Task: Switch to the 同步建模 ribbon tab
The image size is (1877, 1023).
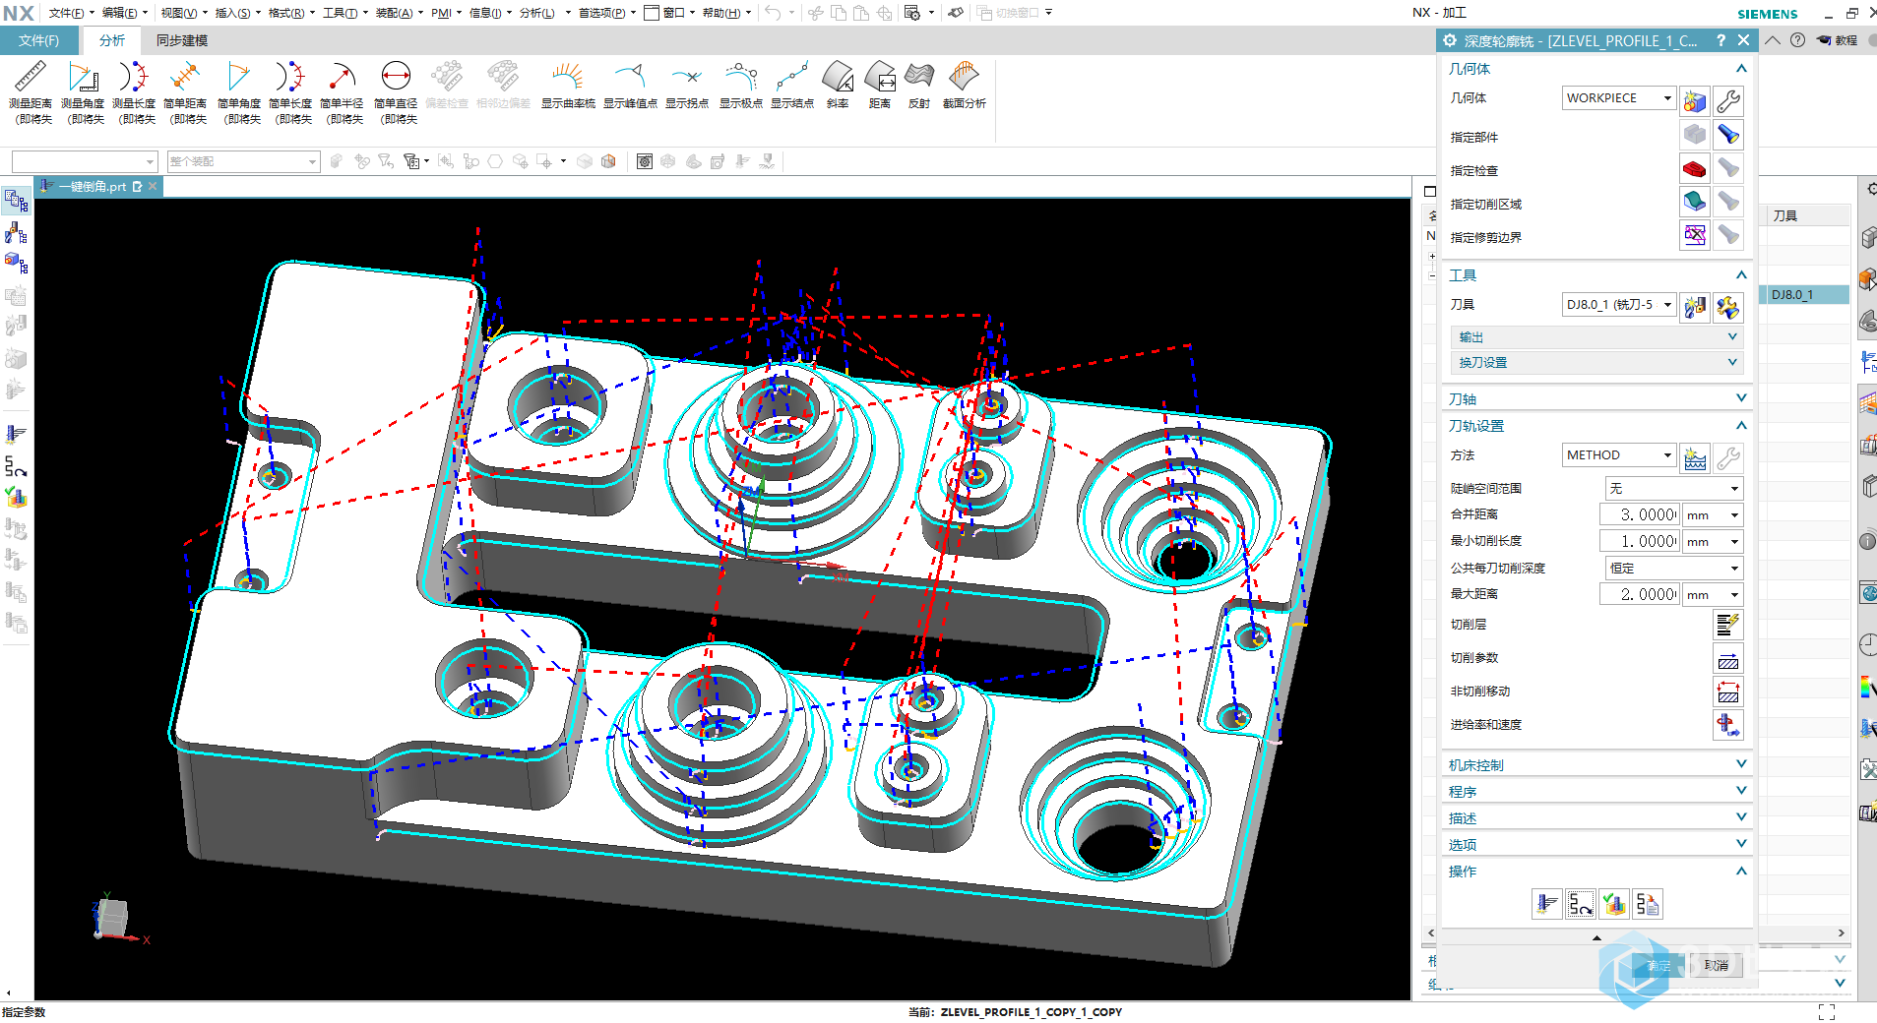Action: pyautogui.click(x=182, y=40)
